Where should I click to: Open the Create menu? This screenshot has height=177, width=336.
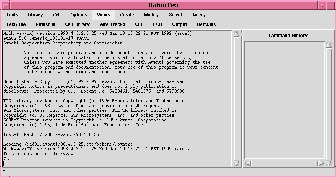[x=127, y=15]
